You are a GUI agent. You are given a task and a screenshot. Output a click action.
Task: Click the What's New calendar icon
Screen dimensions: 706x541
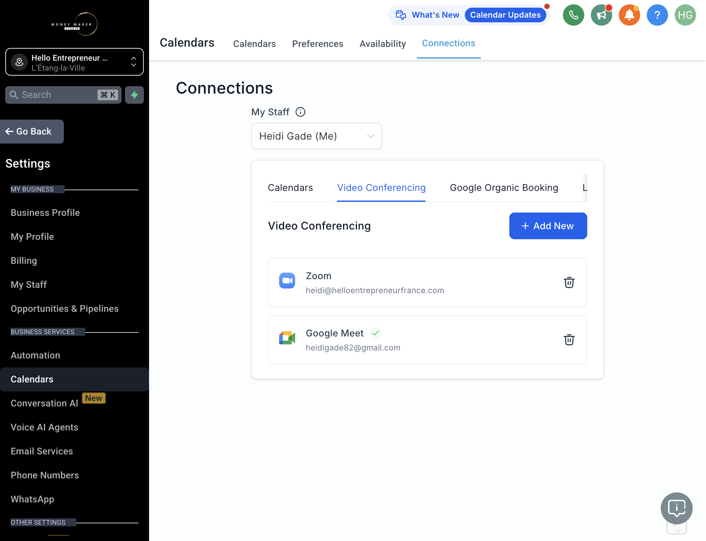click(x=401, y=15)
